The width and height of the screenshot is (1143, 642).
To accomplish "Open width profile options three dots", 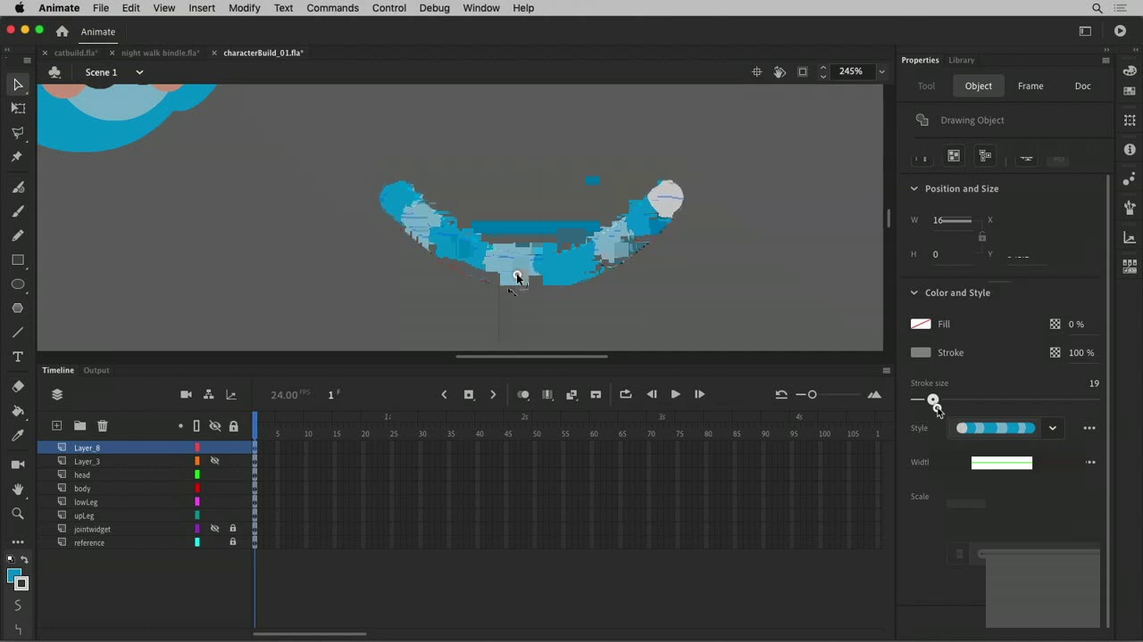I will tap(1090, 463).
